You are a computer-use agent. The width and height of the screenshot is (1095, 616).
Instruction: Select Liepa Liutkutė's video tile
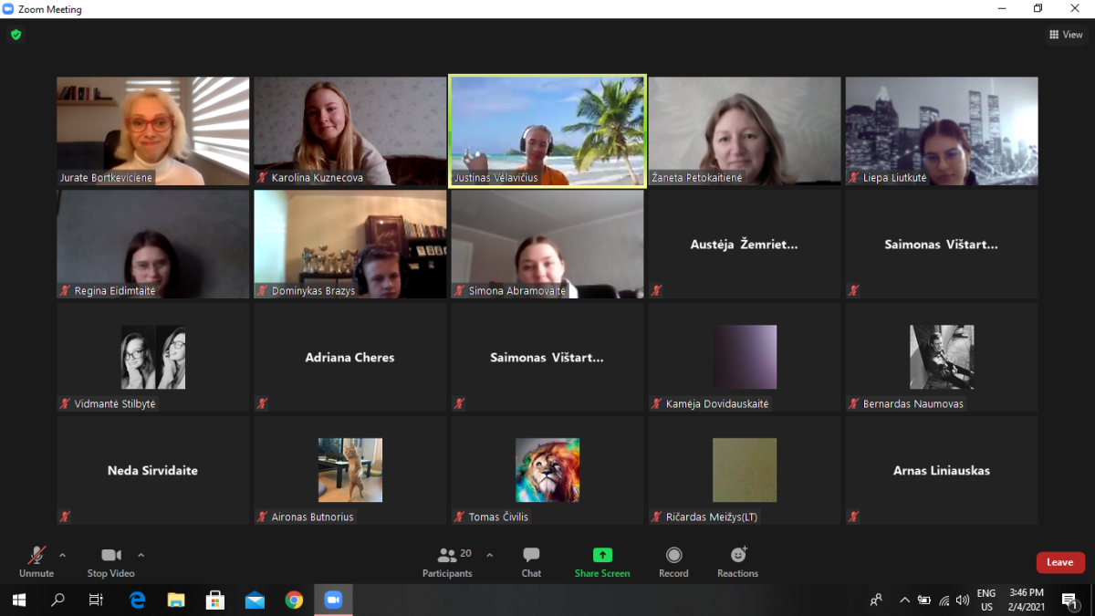942,131
